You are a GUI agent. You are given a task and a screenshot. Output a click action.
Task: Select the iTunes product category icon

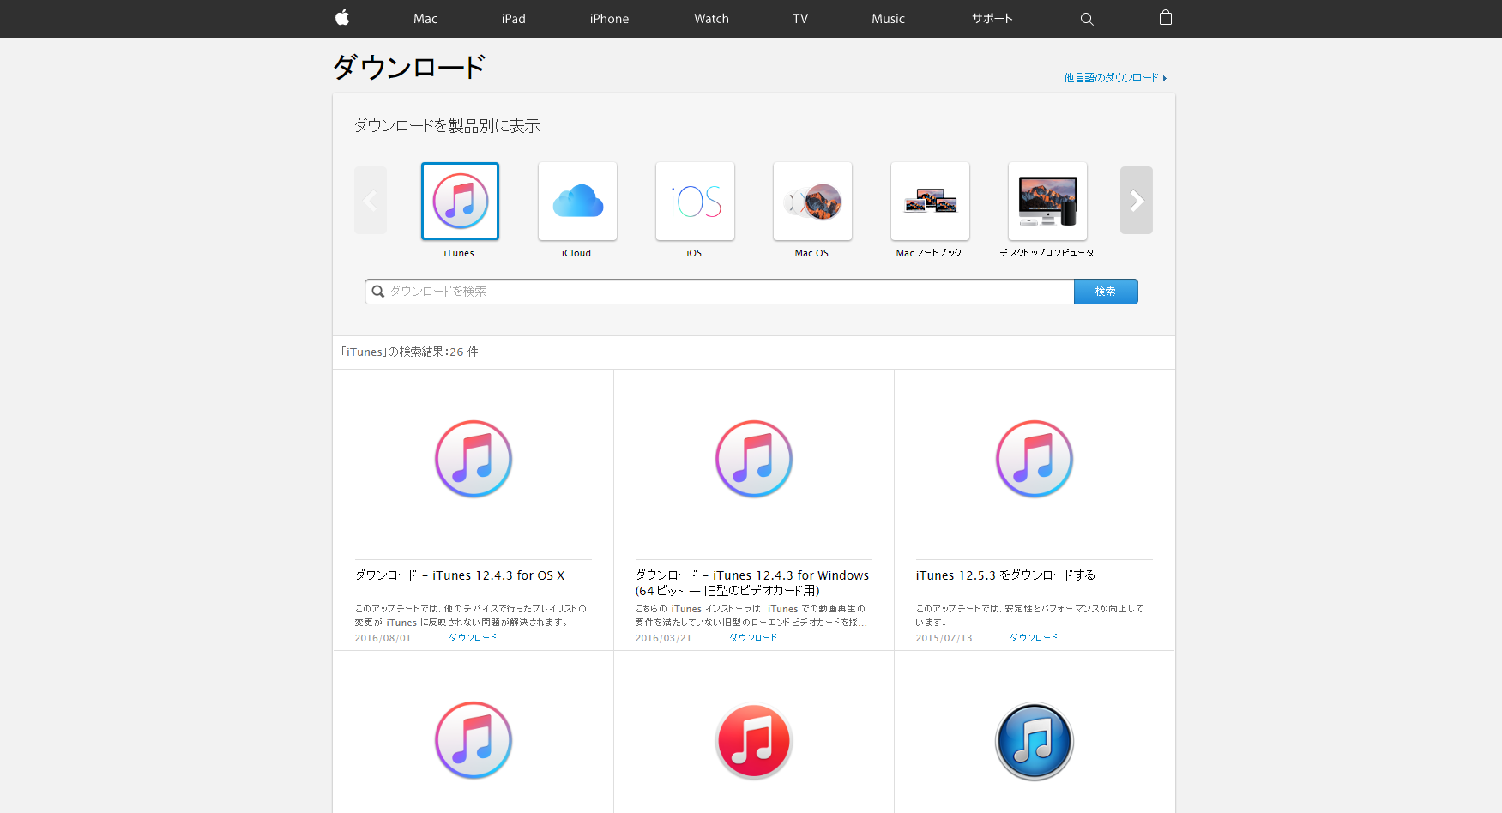[460, 201]
